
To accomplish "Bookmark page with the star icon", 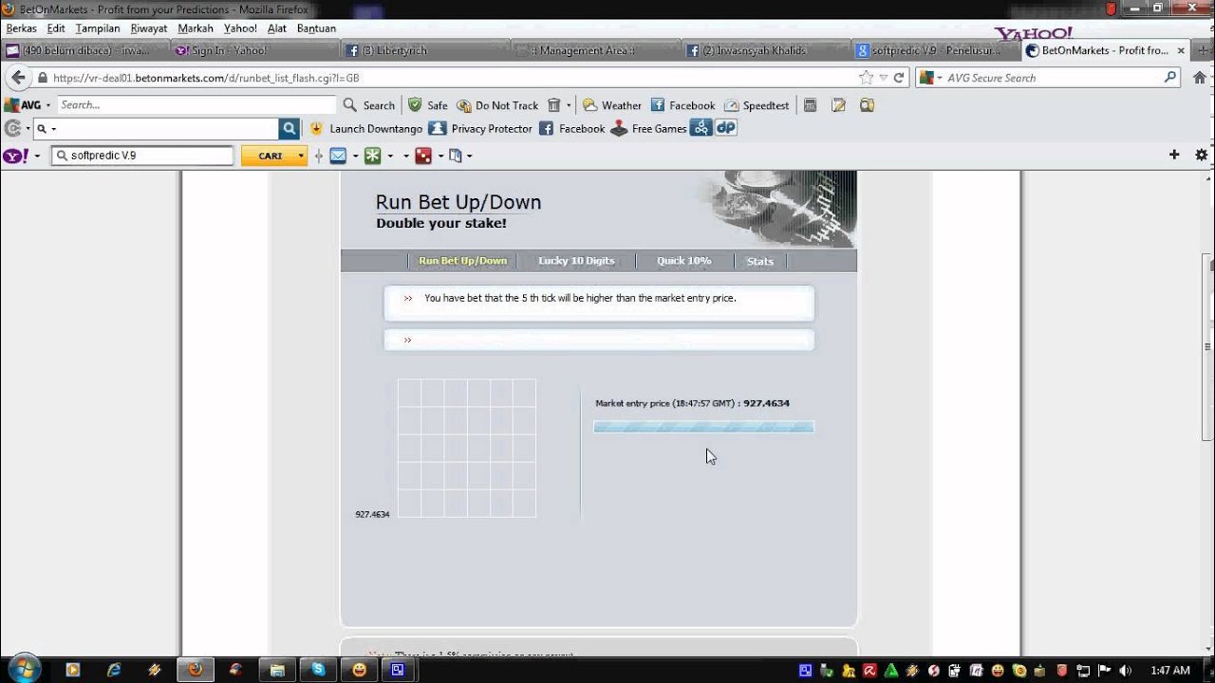I will tap(866, 78).
